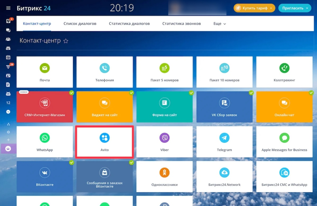Expand the sidebar down-chevron circle
This screenshot has height=206, width=317.
click(x=8, y=112)
